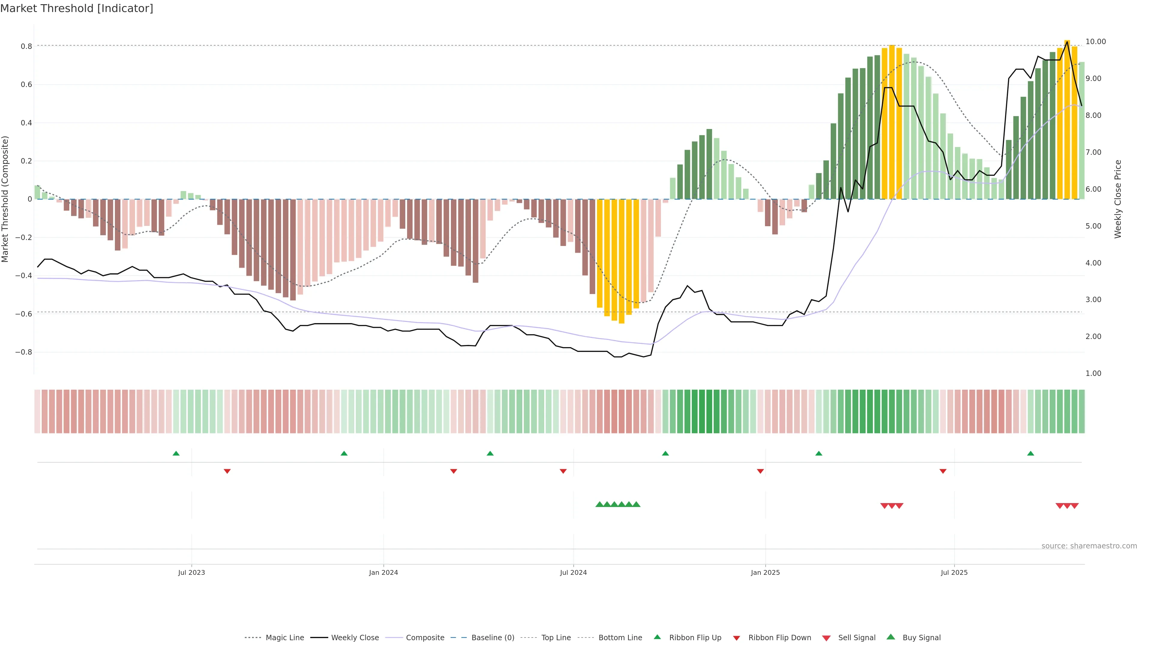Viewport: 1152px width, 648px height.
Task: Click red flip-down marker just before Jul 2025
Action: 943,471
